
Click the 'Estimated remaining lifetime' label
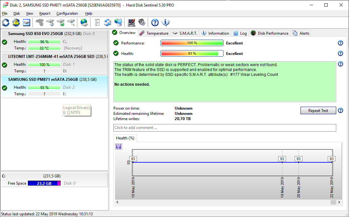coord(139,114)
